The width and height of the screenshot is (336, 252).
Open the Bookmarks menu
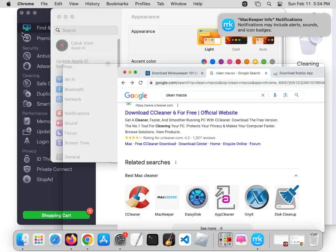117,4
